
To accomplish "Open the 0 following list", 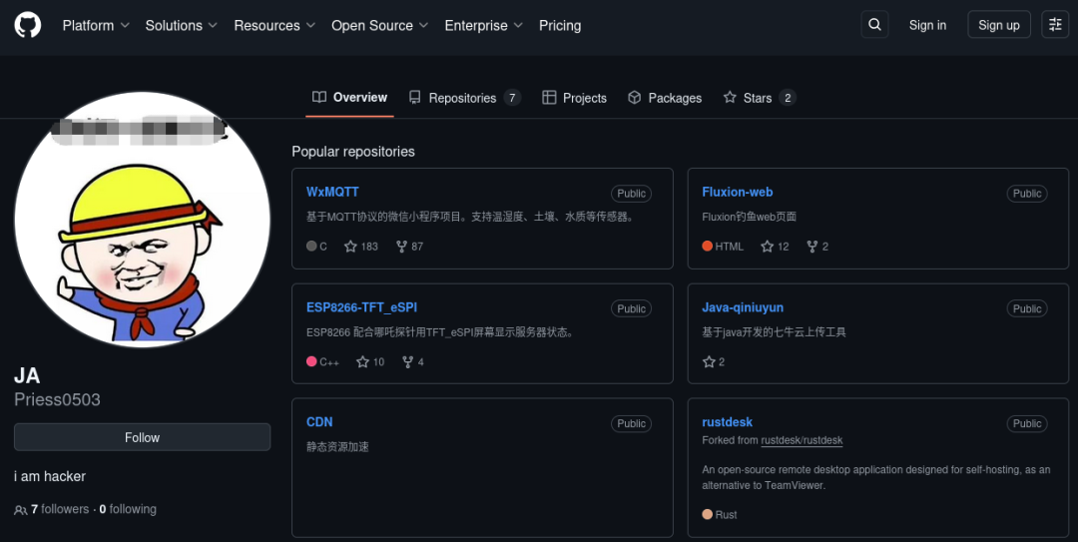I will pos(128,510).
